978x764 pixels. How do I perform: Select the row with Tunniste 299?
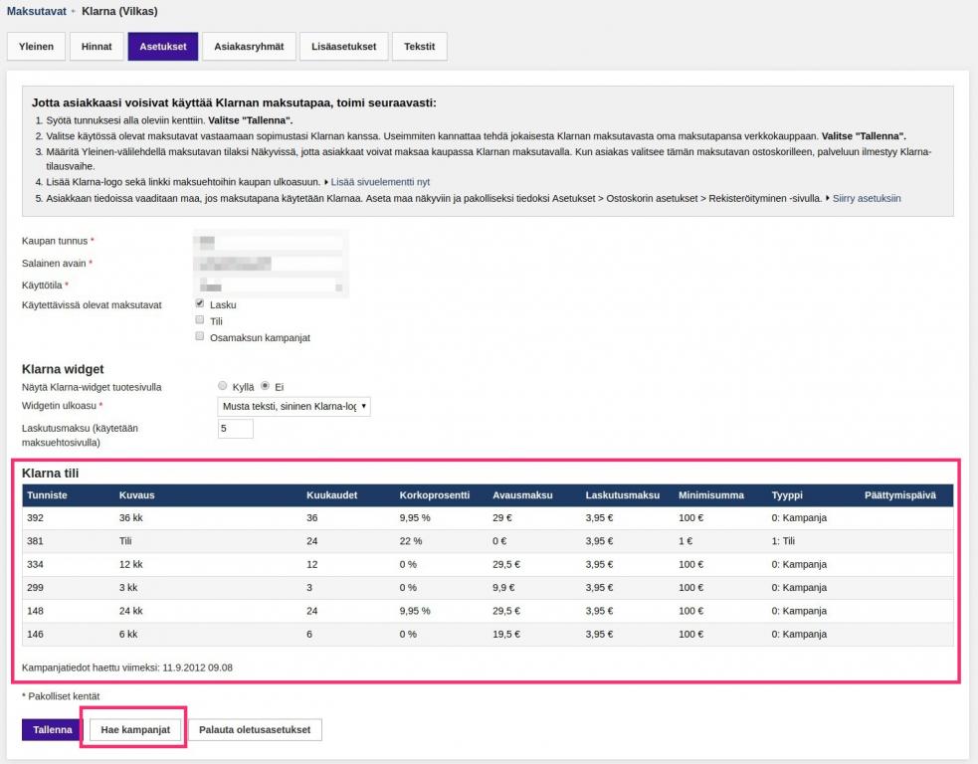[x=488, y=588]
